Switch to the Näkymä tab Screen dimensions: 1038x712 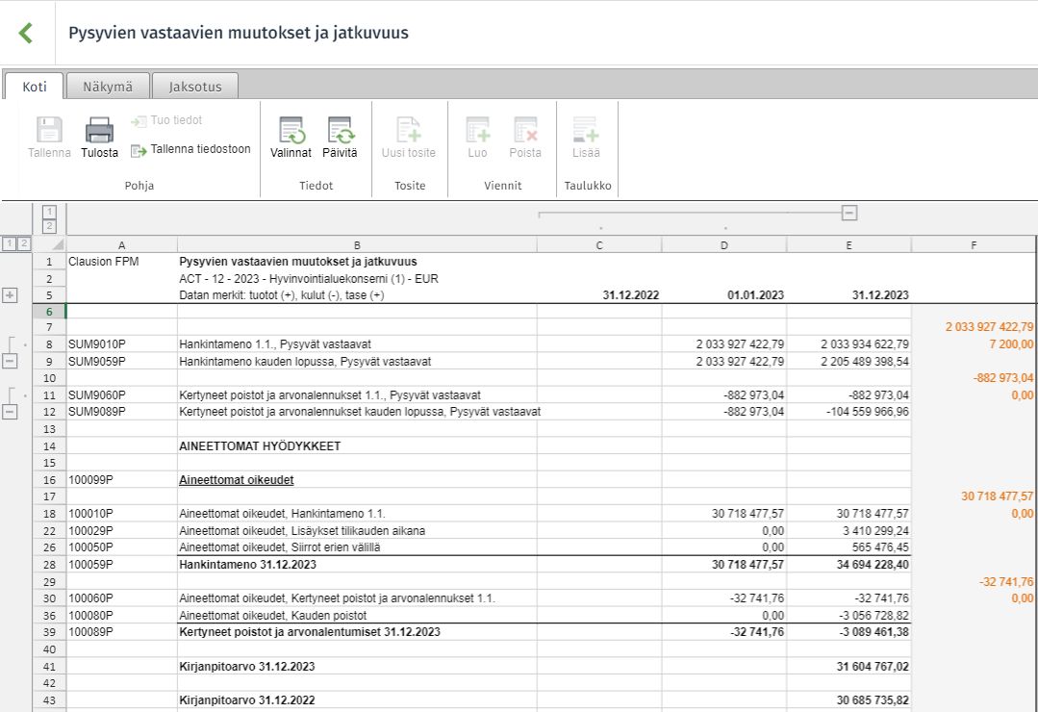(108, 87)
